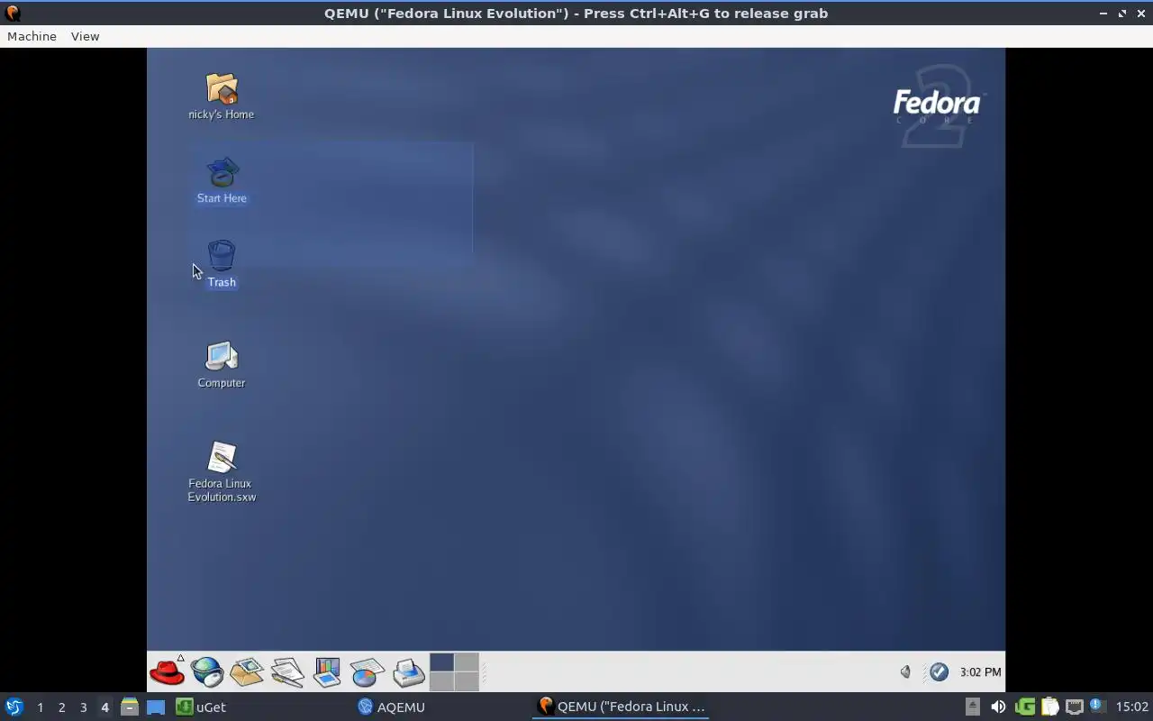Click the Fedora panel clock 3:02 PM
The height and width of the screenshot is (721, 1153).
(x=980, y=672)
